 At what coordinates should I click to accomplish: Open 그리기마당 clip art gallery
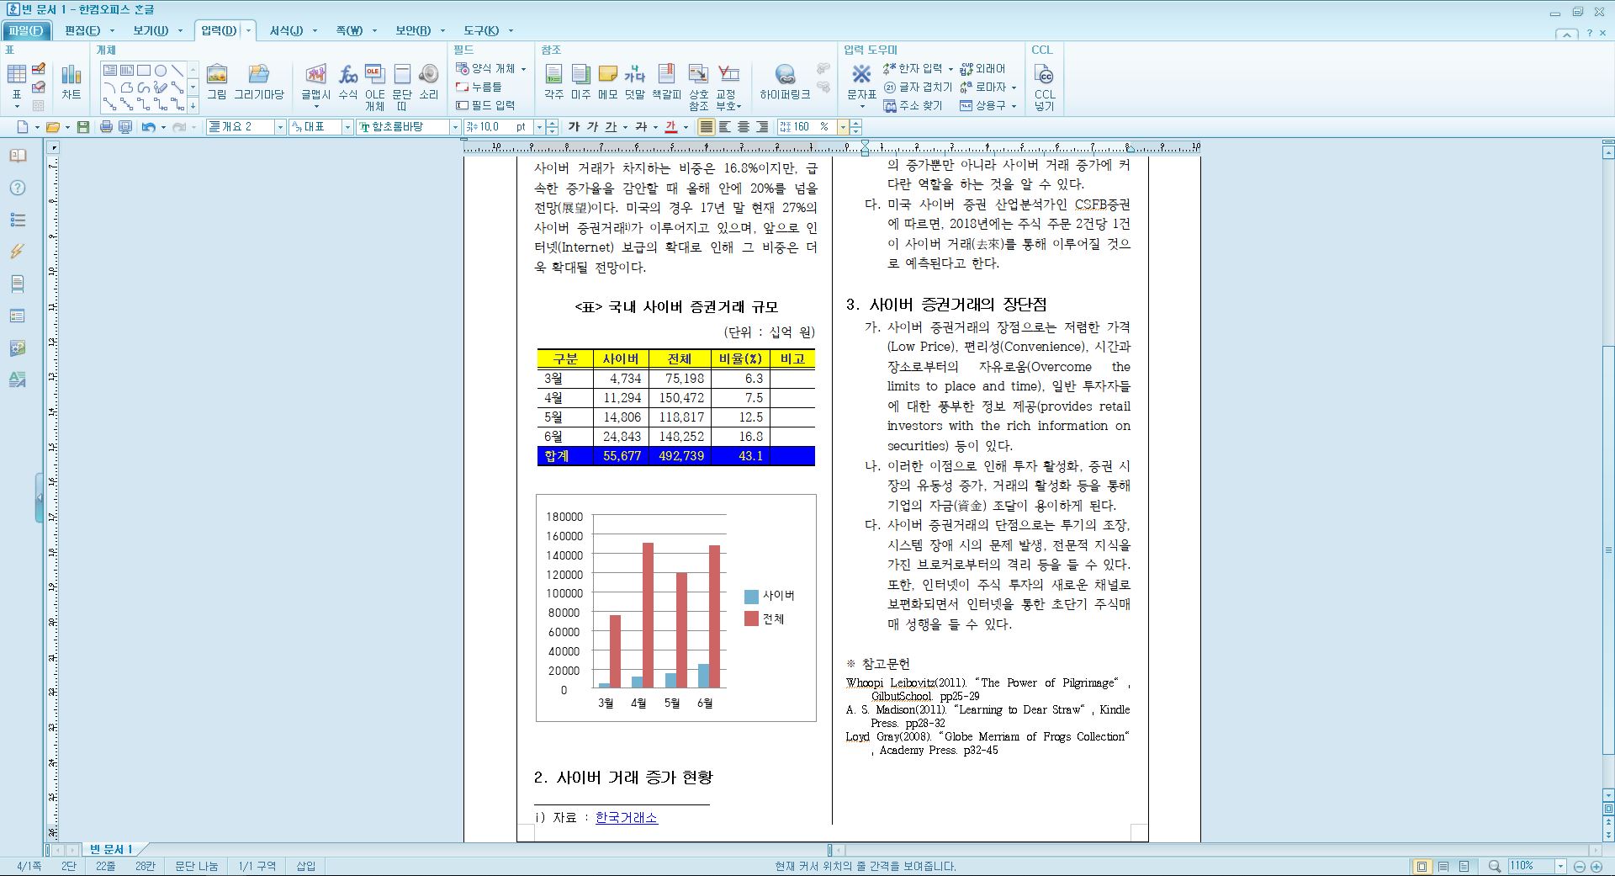click(259, 82)
